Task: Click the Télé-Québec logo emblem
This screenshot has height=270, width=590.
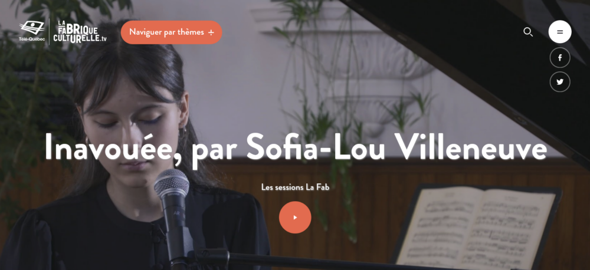Action: (x=32, y=28)
